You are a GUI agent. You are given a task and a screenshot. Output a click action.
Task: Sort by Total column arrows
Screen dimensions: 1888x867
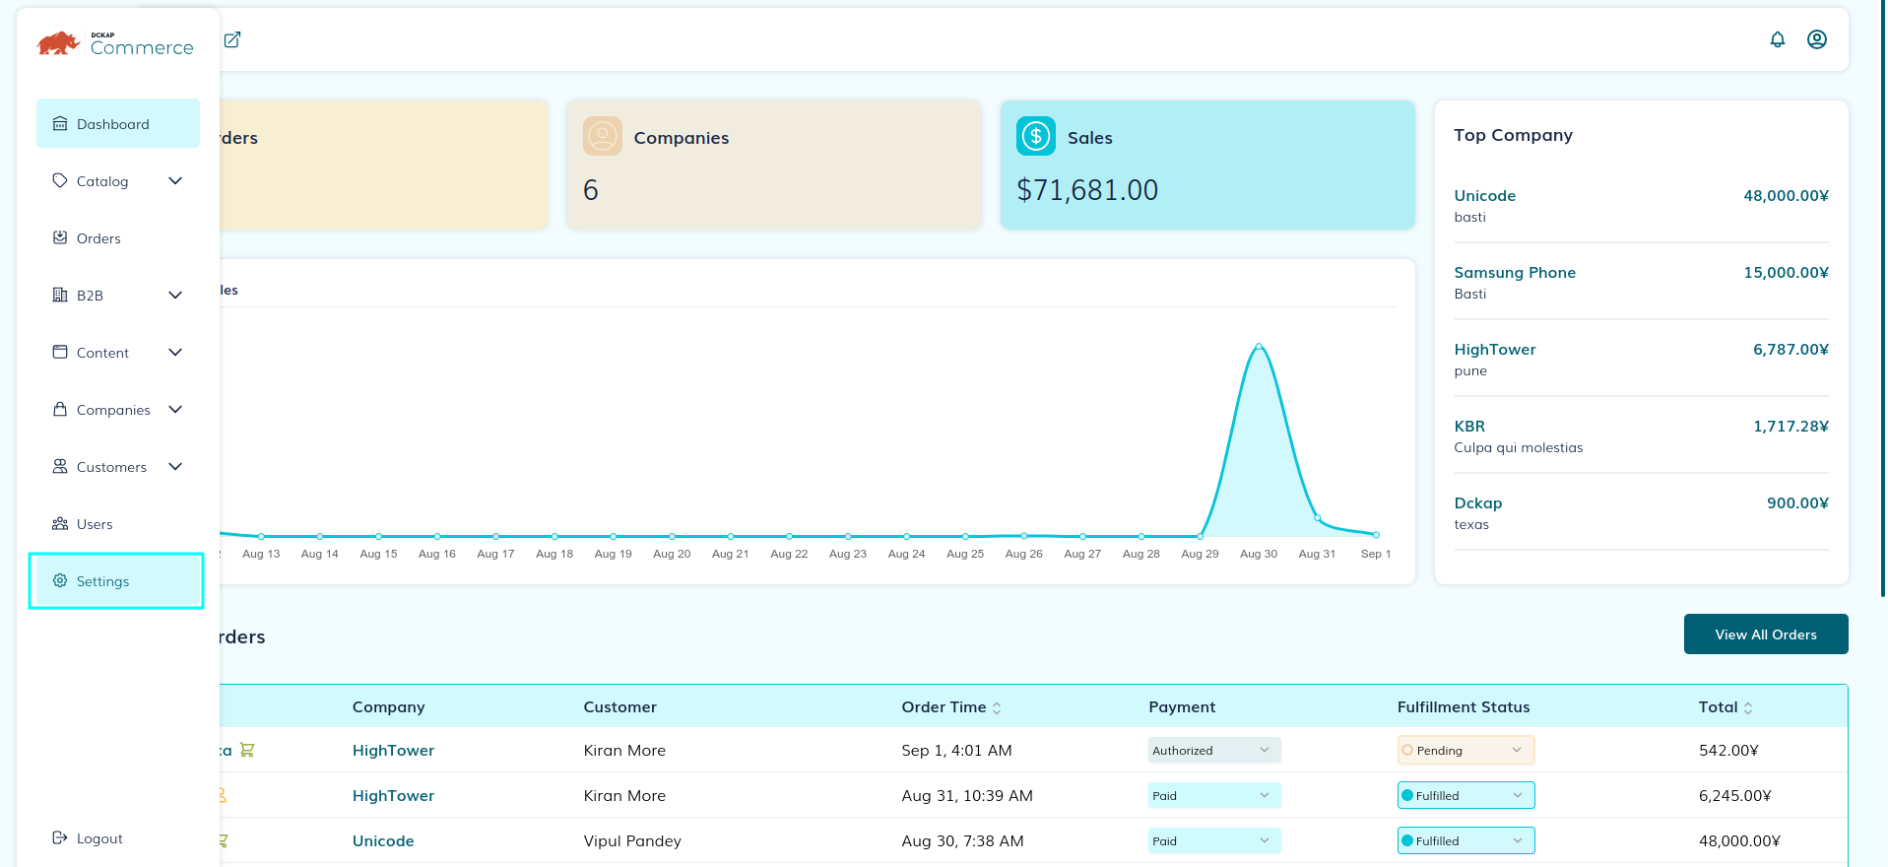pyautogui.click(x=1748, y=708)
